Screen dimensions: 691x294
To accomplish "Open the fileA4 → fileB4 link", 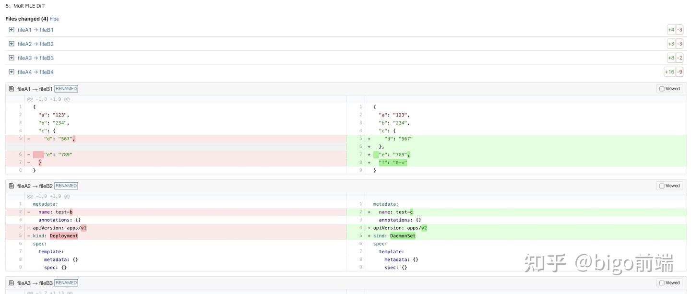I will pyautogui.click(x=36, y=72).
